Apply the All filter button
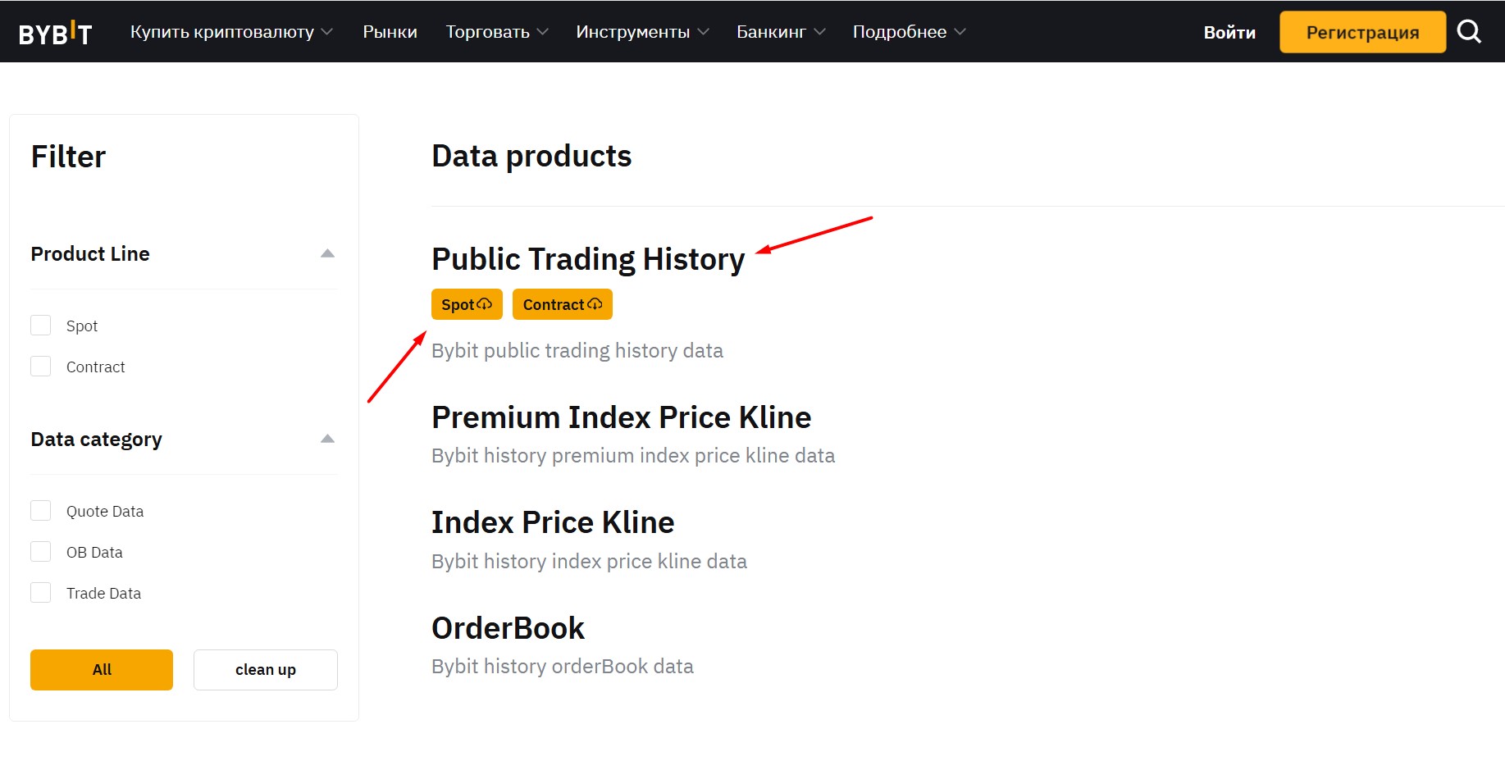Viewport: 1505px width, 779px height. (102, 670)
